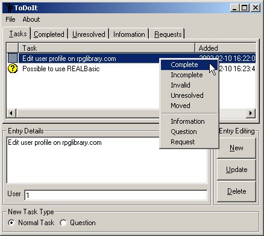Choose Complete from the context menu

pos(189,65)
